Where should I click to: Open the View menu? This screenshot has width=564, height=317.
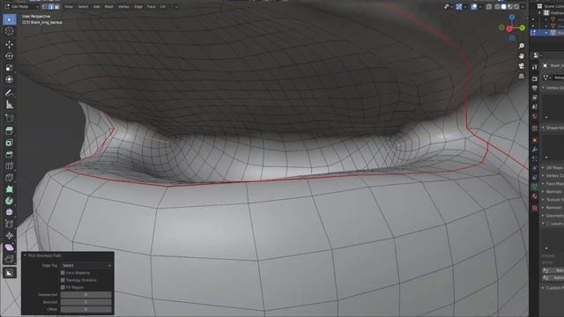(x=69, y=6)
